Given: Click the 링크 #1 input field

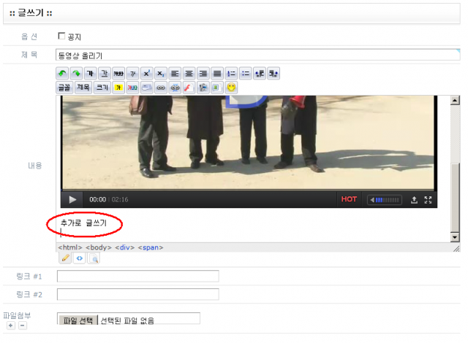Looking at the screenshot, I should tap(137, 276).
